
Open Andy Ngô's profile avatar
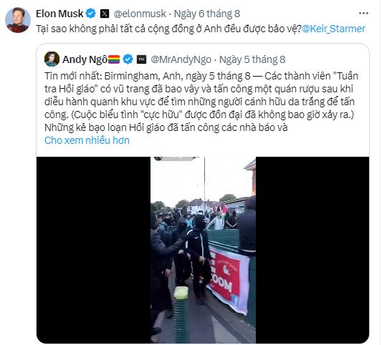tap(52, 59)
